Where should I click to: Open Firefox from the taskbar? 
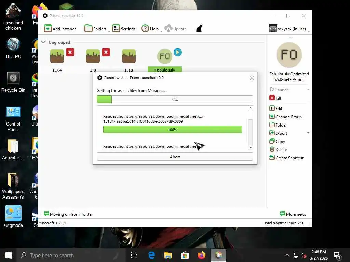(201, 255)
